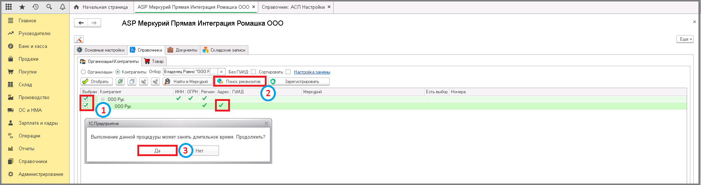Viewport: 701px width, 185px height.
Task: Open the Документы tab
Action: point(182,50)
